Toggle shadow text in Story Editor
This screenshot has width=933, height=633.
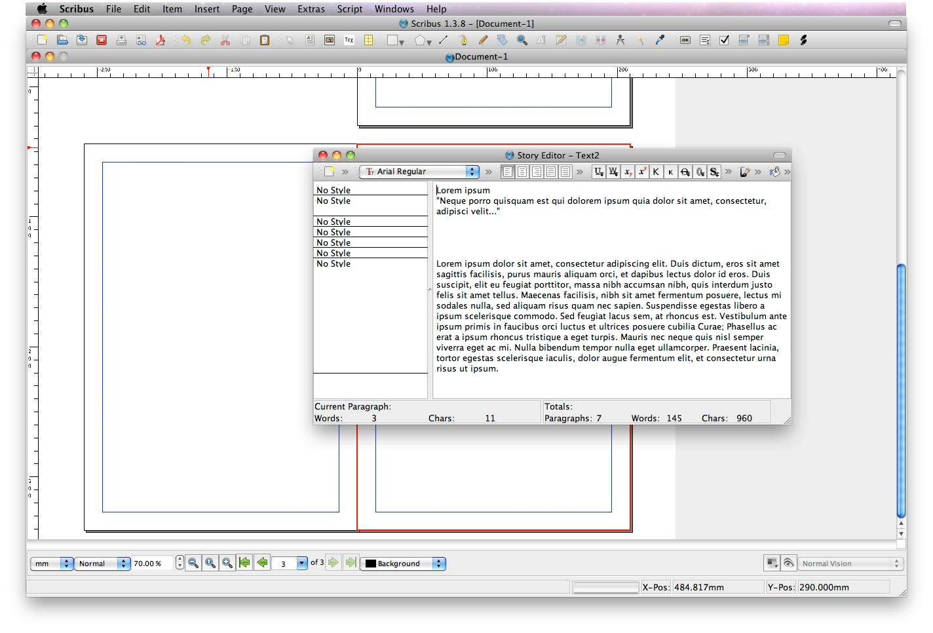(714, 172)
